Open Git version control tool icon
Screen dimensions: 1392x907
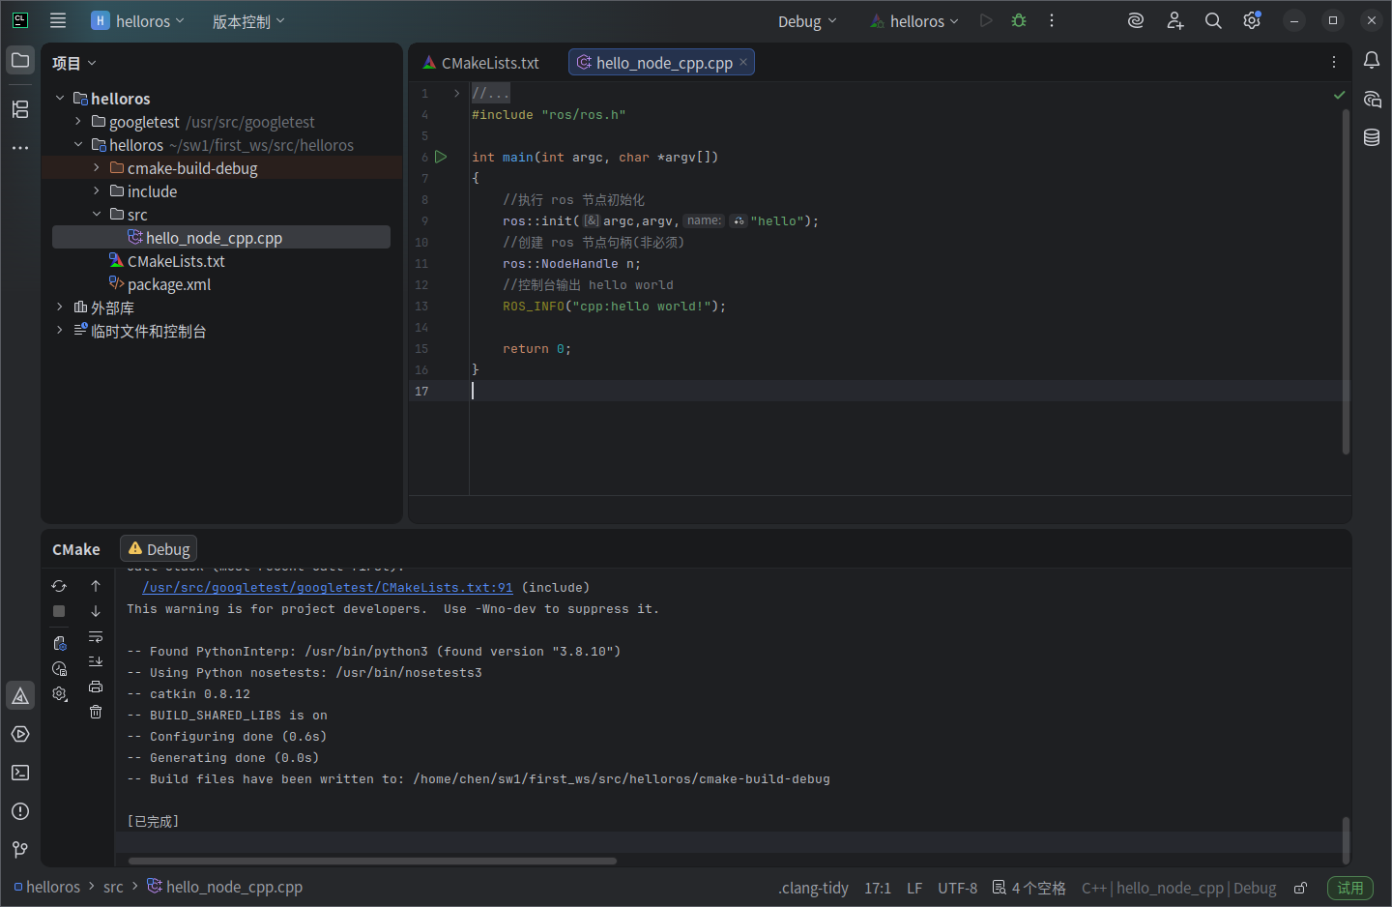point(20,850)
